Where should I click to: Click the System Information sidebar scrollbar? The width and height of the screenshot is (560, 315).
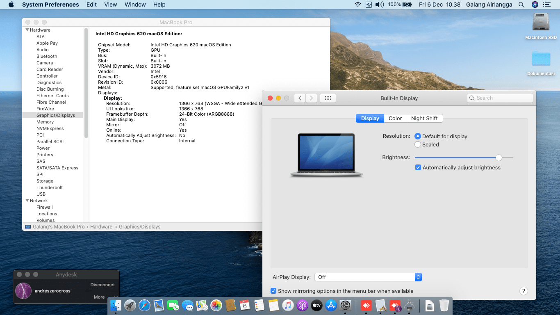point(86,82)
